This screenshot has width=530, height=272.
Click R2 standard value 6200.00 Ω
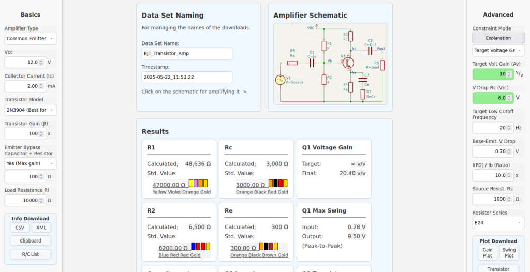[173, 248]
